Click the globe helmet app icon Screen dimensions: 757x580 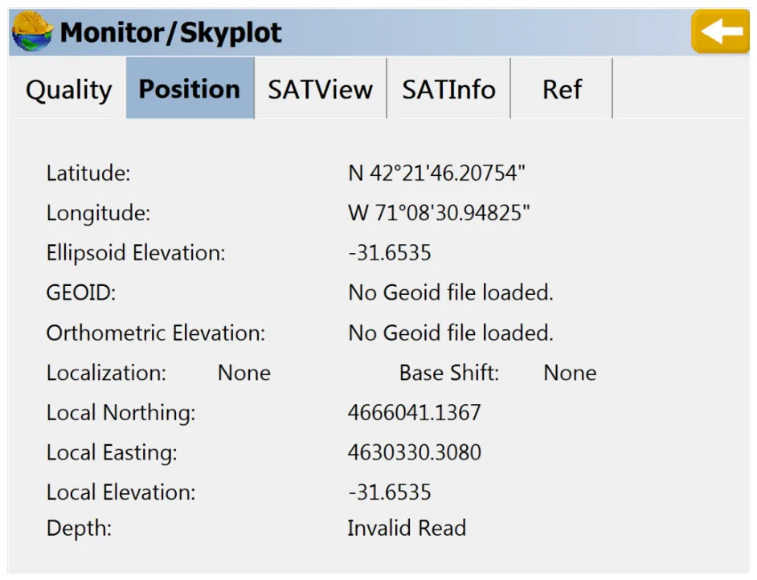click(x=32, y=31)
